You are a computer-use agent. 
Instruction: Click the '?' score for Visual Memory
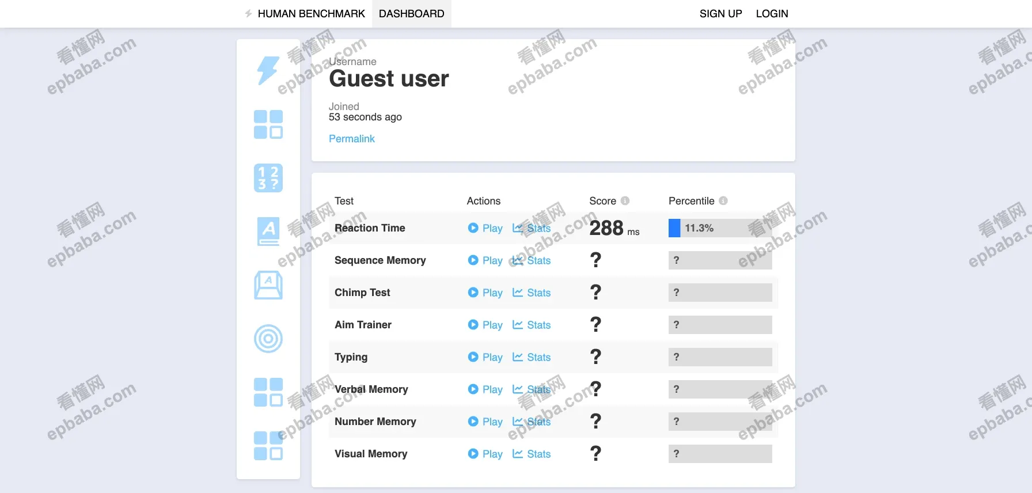596,454
